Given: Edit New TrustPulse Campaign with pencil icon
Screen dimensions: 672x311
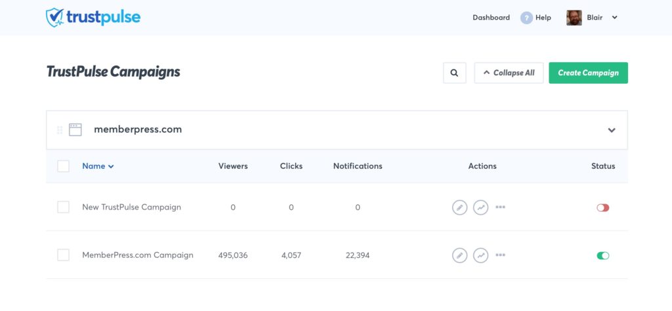Looking at the screenshot, I should (459, 208).
